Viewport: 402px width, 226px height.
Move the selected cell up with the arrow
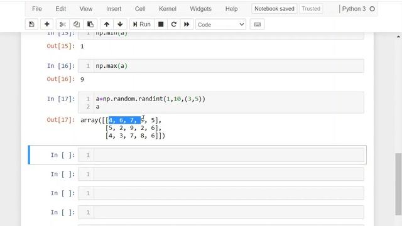coord(107,24)
